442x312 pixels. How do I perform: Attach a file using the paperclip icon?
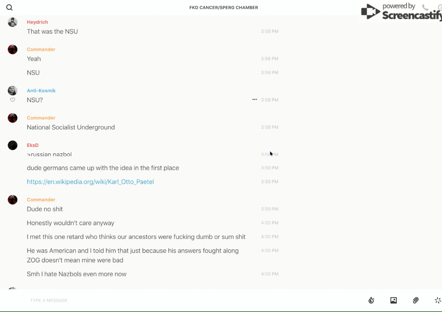(416, 300)
